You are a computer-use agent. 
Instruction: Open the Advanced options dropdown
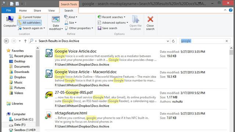(x=113, y=23)
